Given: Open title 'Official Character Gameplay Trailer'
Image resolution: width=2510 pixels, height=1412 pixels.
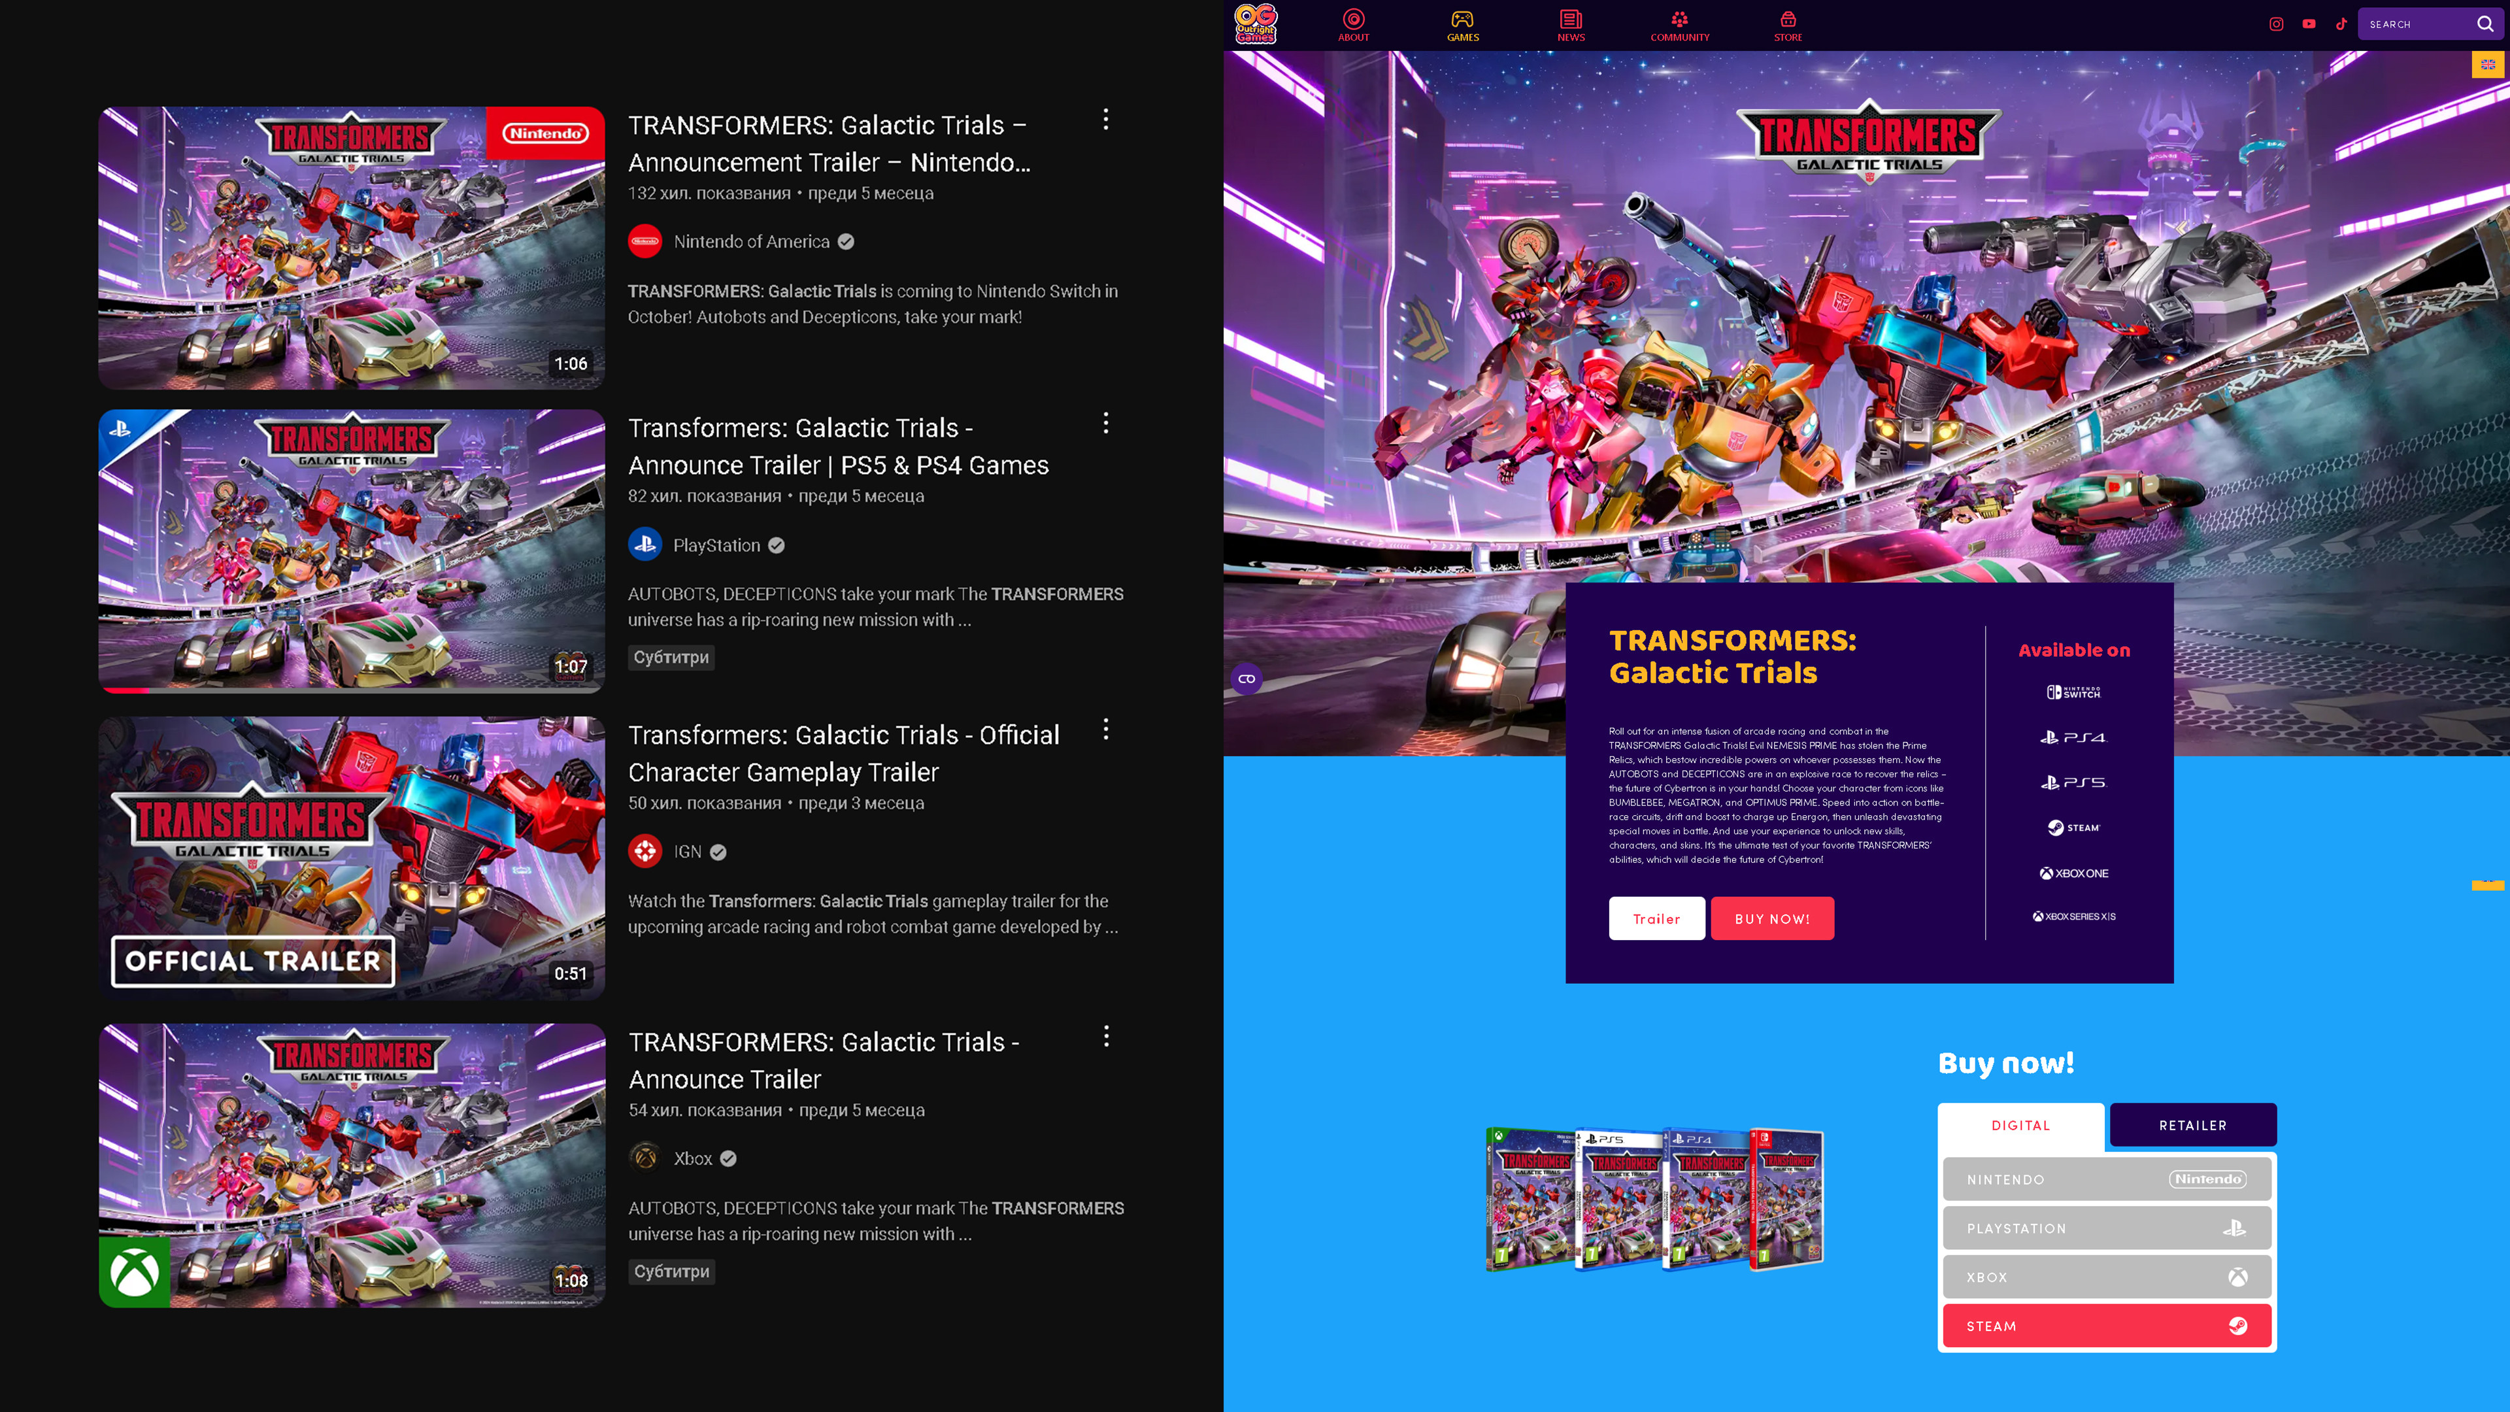Looking at the screenshot, I should [x=844, y=753].
